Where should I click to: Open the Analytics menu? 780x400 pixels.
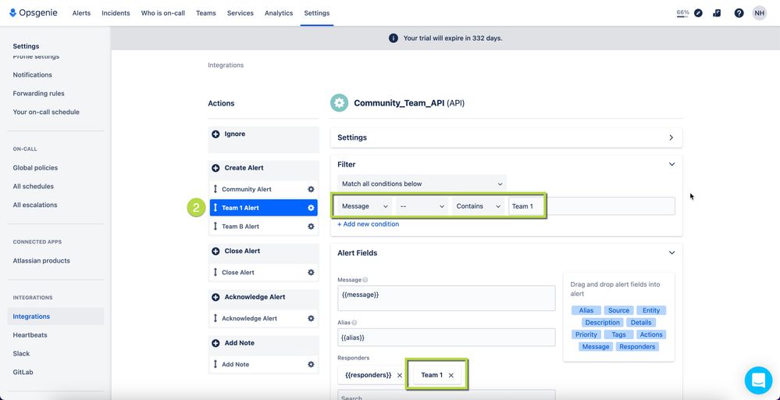point(279,13)
